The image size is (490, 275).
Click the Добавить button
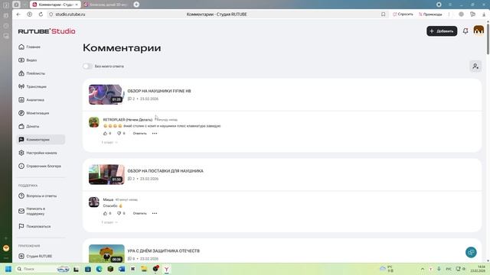pos(442,31)
